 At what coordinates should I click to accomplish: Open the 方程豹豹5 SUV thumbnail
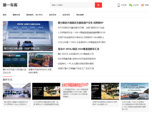41,60
